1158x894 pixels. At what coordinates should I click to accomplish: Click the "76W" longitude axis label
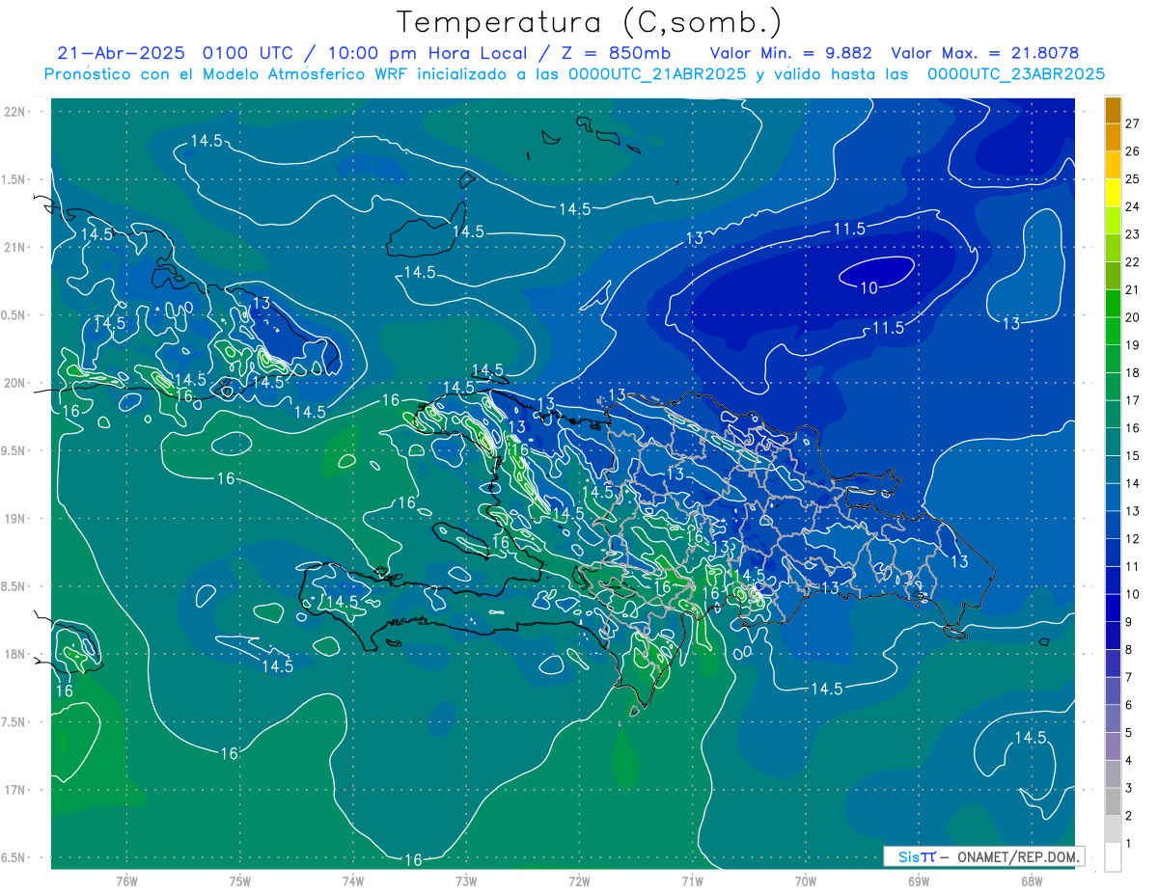126,880
